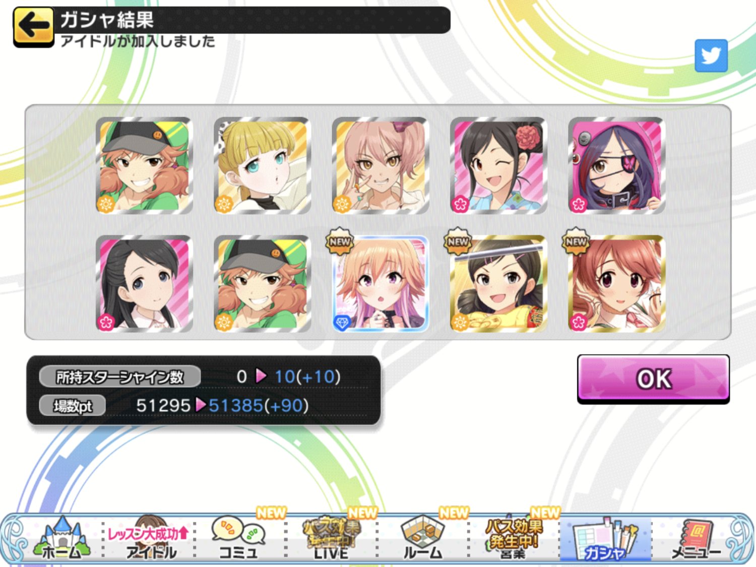Open the メニュー notebook icon
This screenshot has height=567, width=756.
coord(696,538)
